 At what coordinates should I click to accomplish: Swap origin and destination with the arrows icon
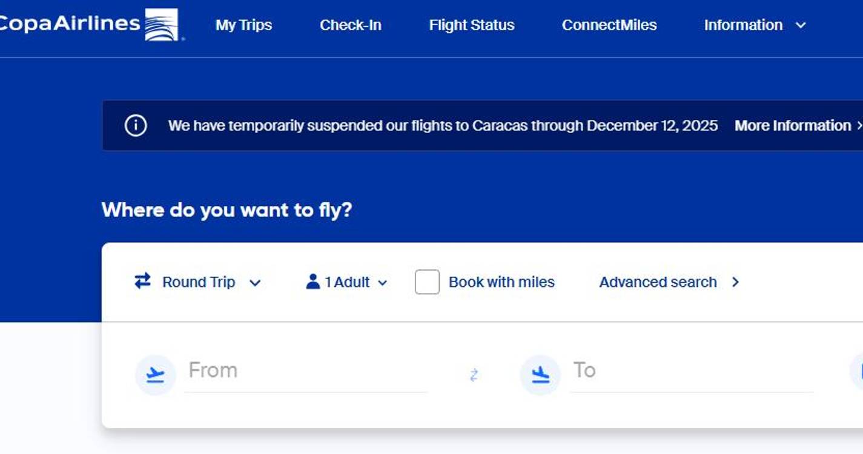(x=474, y=375)
